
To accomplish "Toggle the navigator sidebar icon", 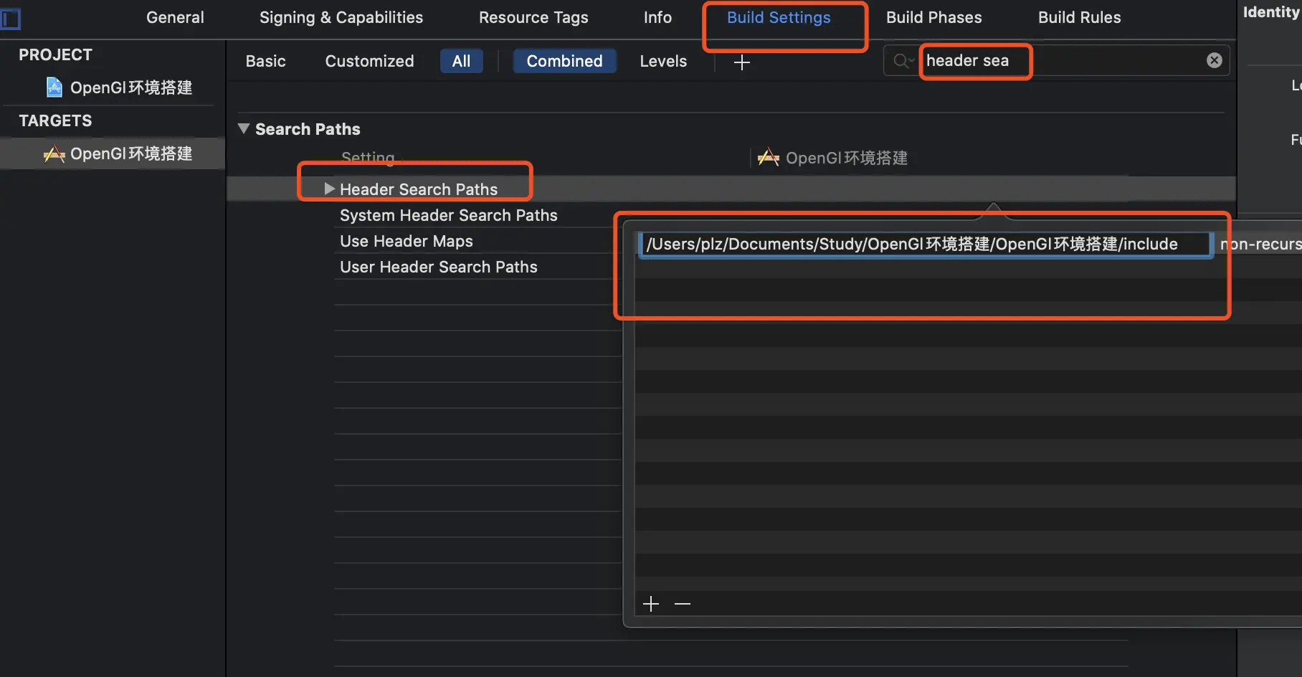I will (x=10, y=18).
